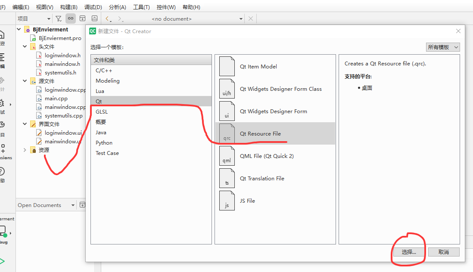Select the 概要 template category
The height and width of the screenshot is (272, 473).
click(151, 122)
